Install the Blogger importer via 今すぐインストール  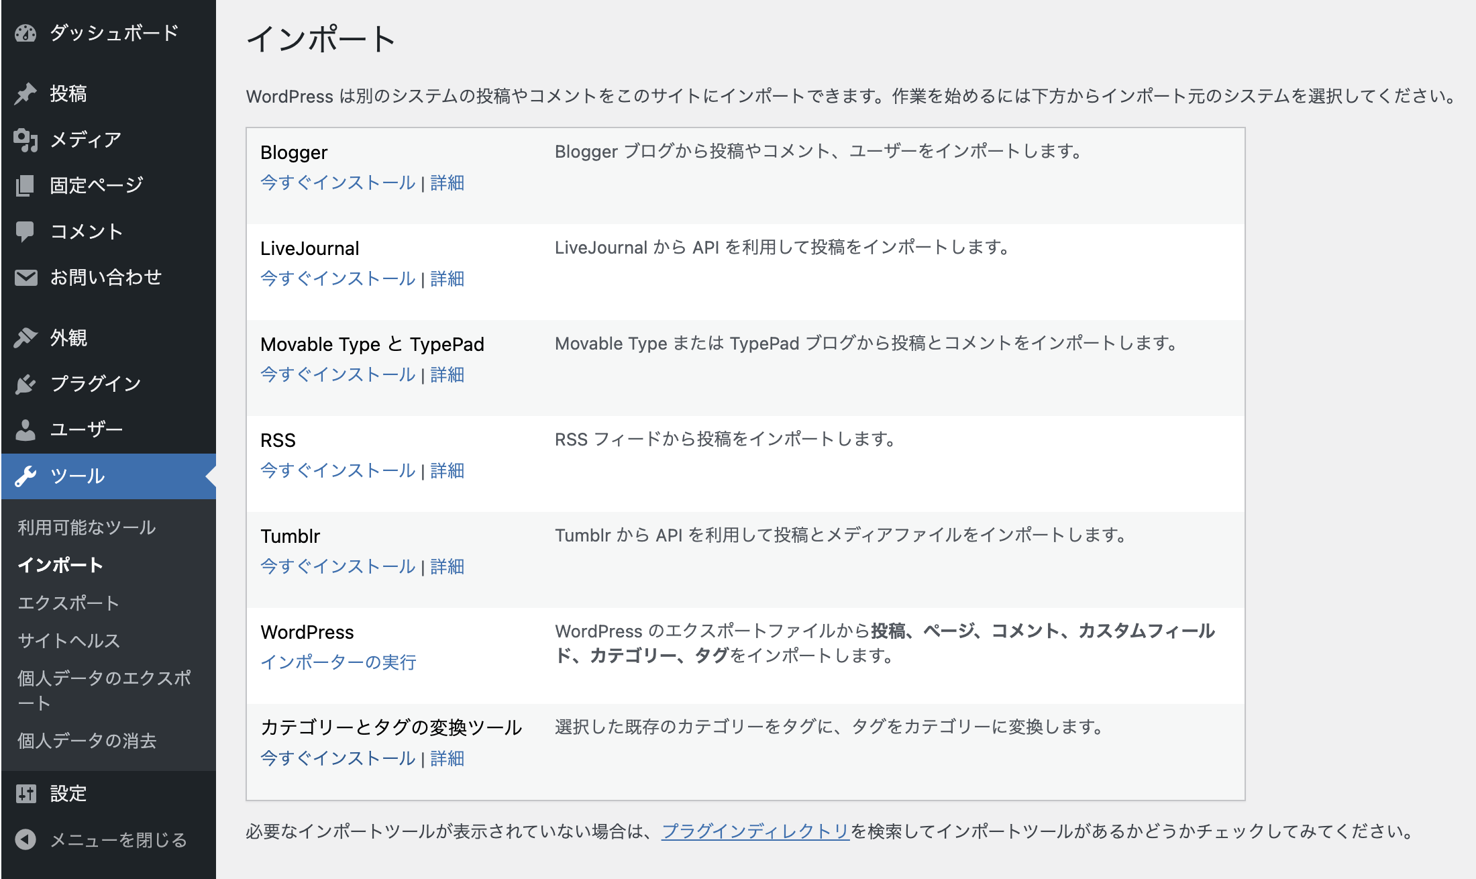point(337,183)
